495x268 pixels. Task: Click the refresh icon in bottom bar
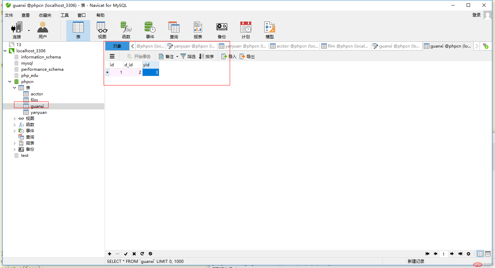pyautogui.click(x=142, y=254)
